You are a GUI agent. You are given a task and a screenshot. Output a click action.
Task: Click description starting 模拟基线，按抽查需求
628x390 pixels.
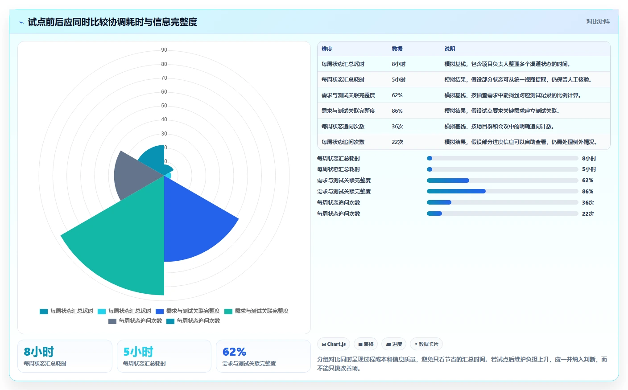(512, 95)
